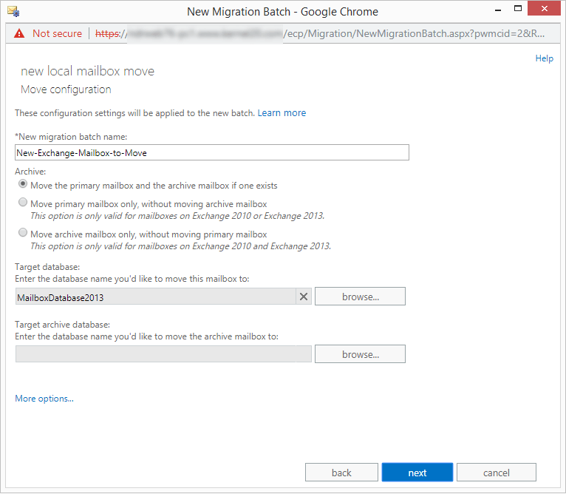Click the 'Target database:' label
566x494 pixels.
pyautogui.click(x=47, y=267)
